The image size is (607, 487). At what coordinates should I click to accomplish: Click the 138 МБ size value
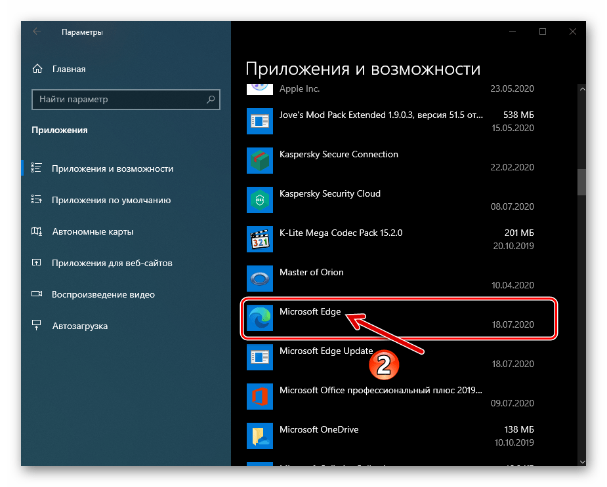click(519, 429)
